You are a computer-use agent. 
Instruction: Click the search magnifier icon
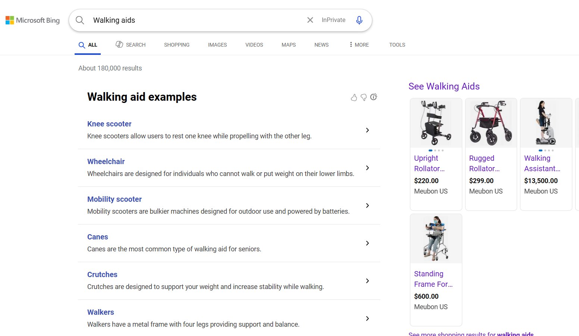(x=79, y=20)
